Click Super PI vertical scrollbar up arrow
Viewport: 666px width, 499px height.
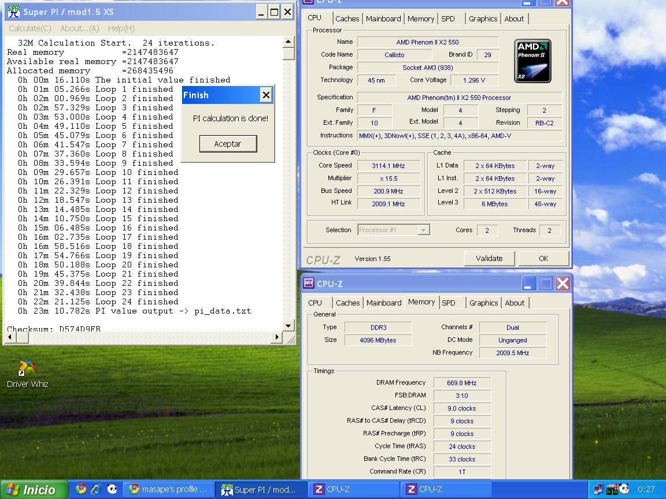pyautogui.click(x=288, y=42)
